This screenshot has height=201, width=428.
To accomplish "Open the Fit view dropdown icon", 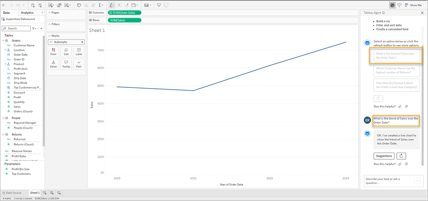I will [x=135, y=5].
